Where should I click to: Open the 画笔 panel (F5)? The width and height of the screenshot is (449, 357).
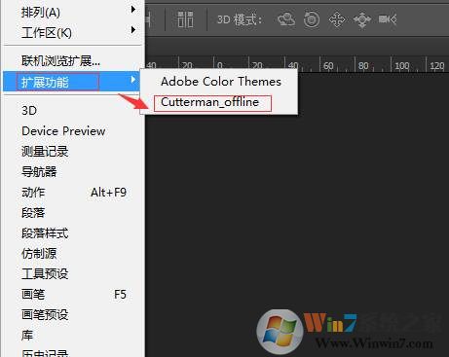coord(73,295)
